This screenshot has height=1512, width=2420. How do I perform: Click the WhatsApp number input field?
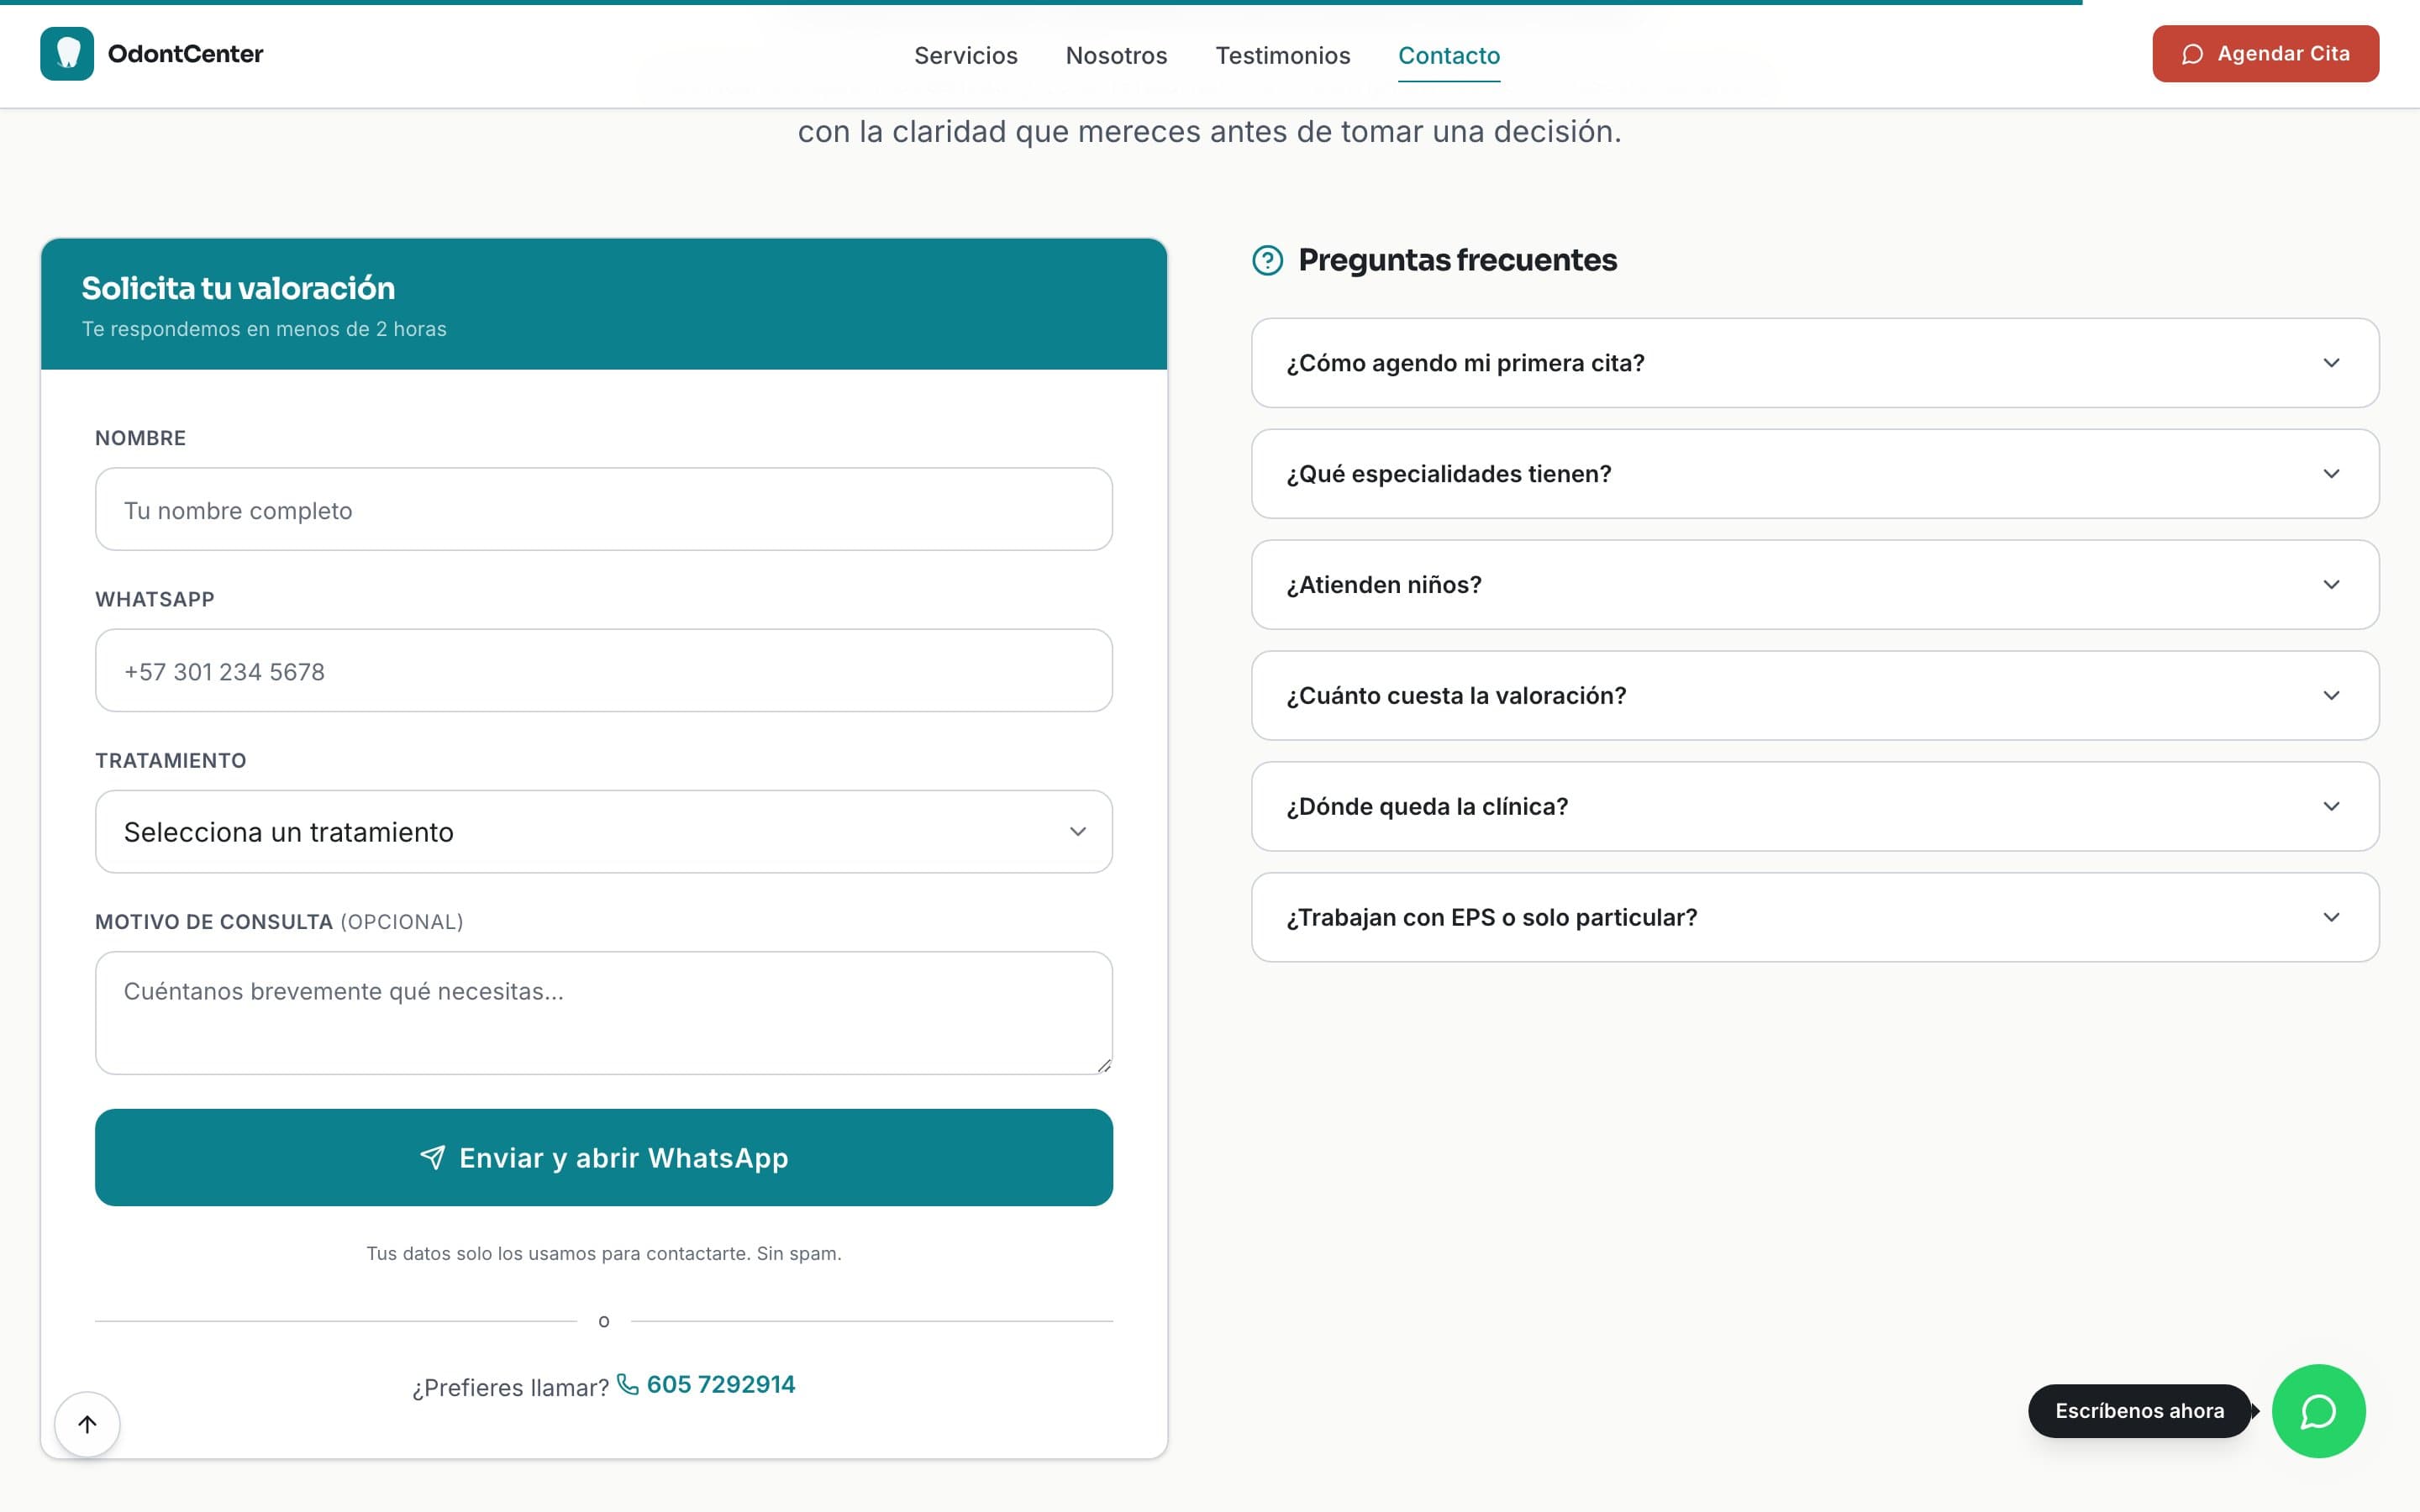point(603,671)
